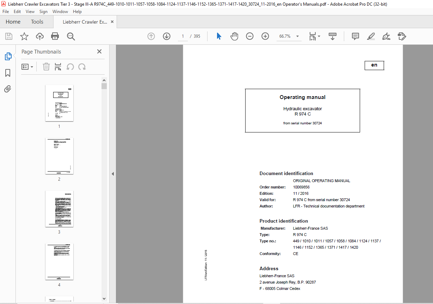Print the document with the printer icon
Screen dimensions: 433x304
tap(55, 36)
